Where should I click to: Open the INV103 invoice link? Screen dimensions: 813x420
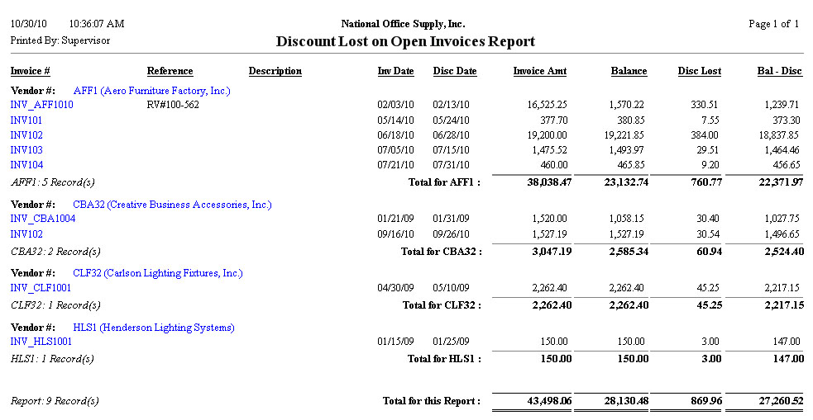click(26, 150)
